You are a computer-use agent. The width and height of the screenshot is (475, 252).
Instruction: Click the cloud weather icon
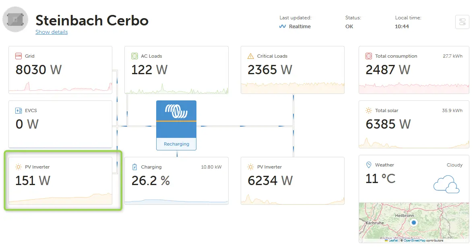coord(446,183)
